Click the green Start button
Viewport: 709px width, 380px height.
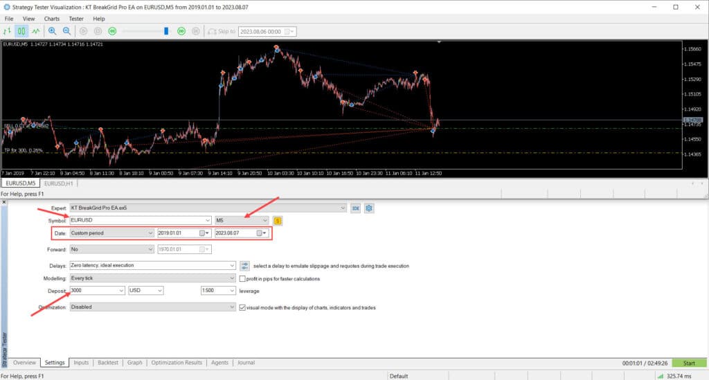tap(689, 363)
